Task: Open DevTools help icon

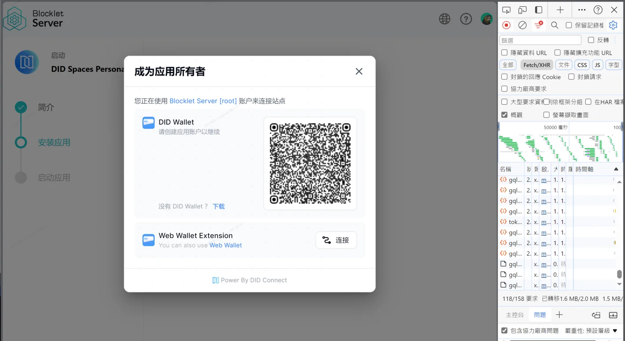Action: coord(598,10)
